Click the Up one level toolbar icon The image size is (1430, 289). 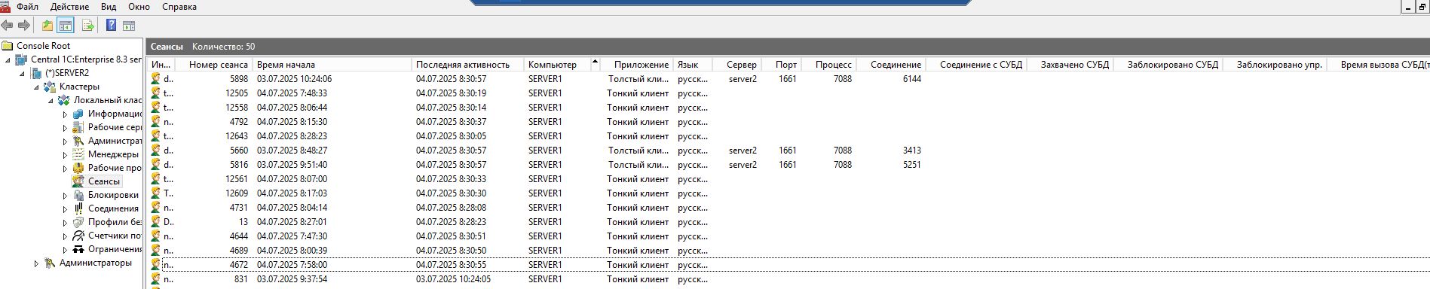tap(47, 26)
